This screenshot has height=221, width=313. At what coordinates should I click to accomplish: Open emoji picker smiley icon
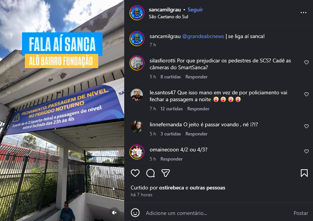(135, 213)
